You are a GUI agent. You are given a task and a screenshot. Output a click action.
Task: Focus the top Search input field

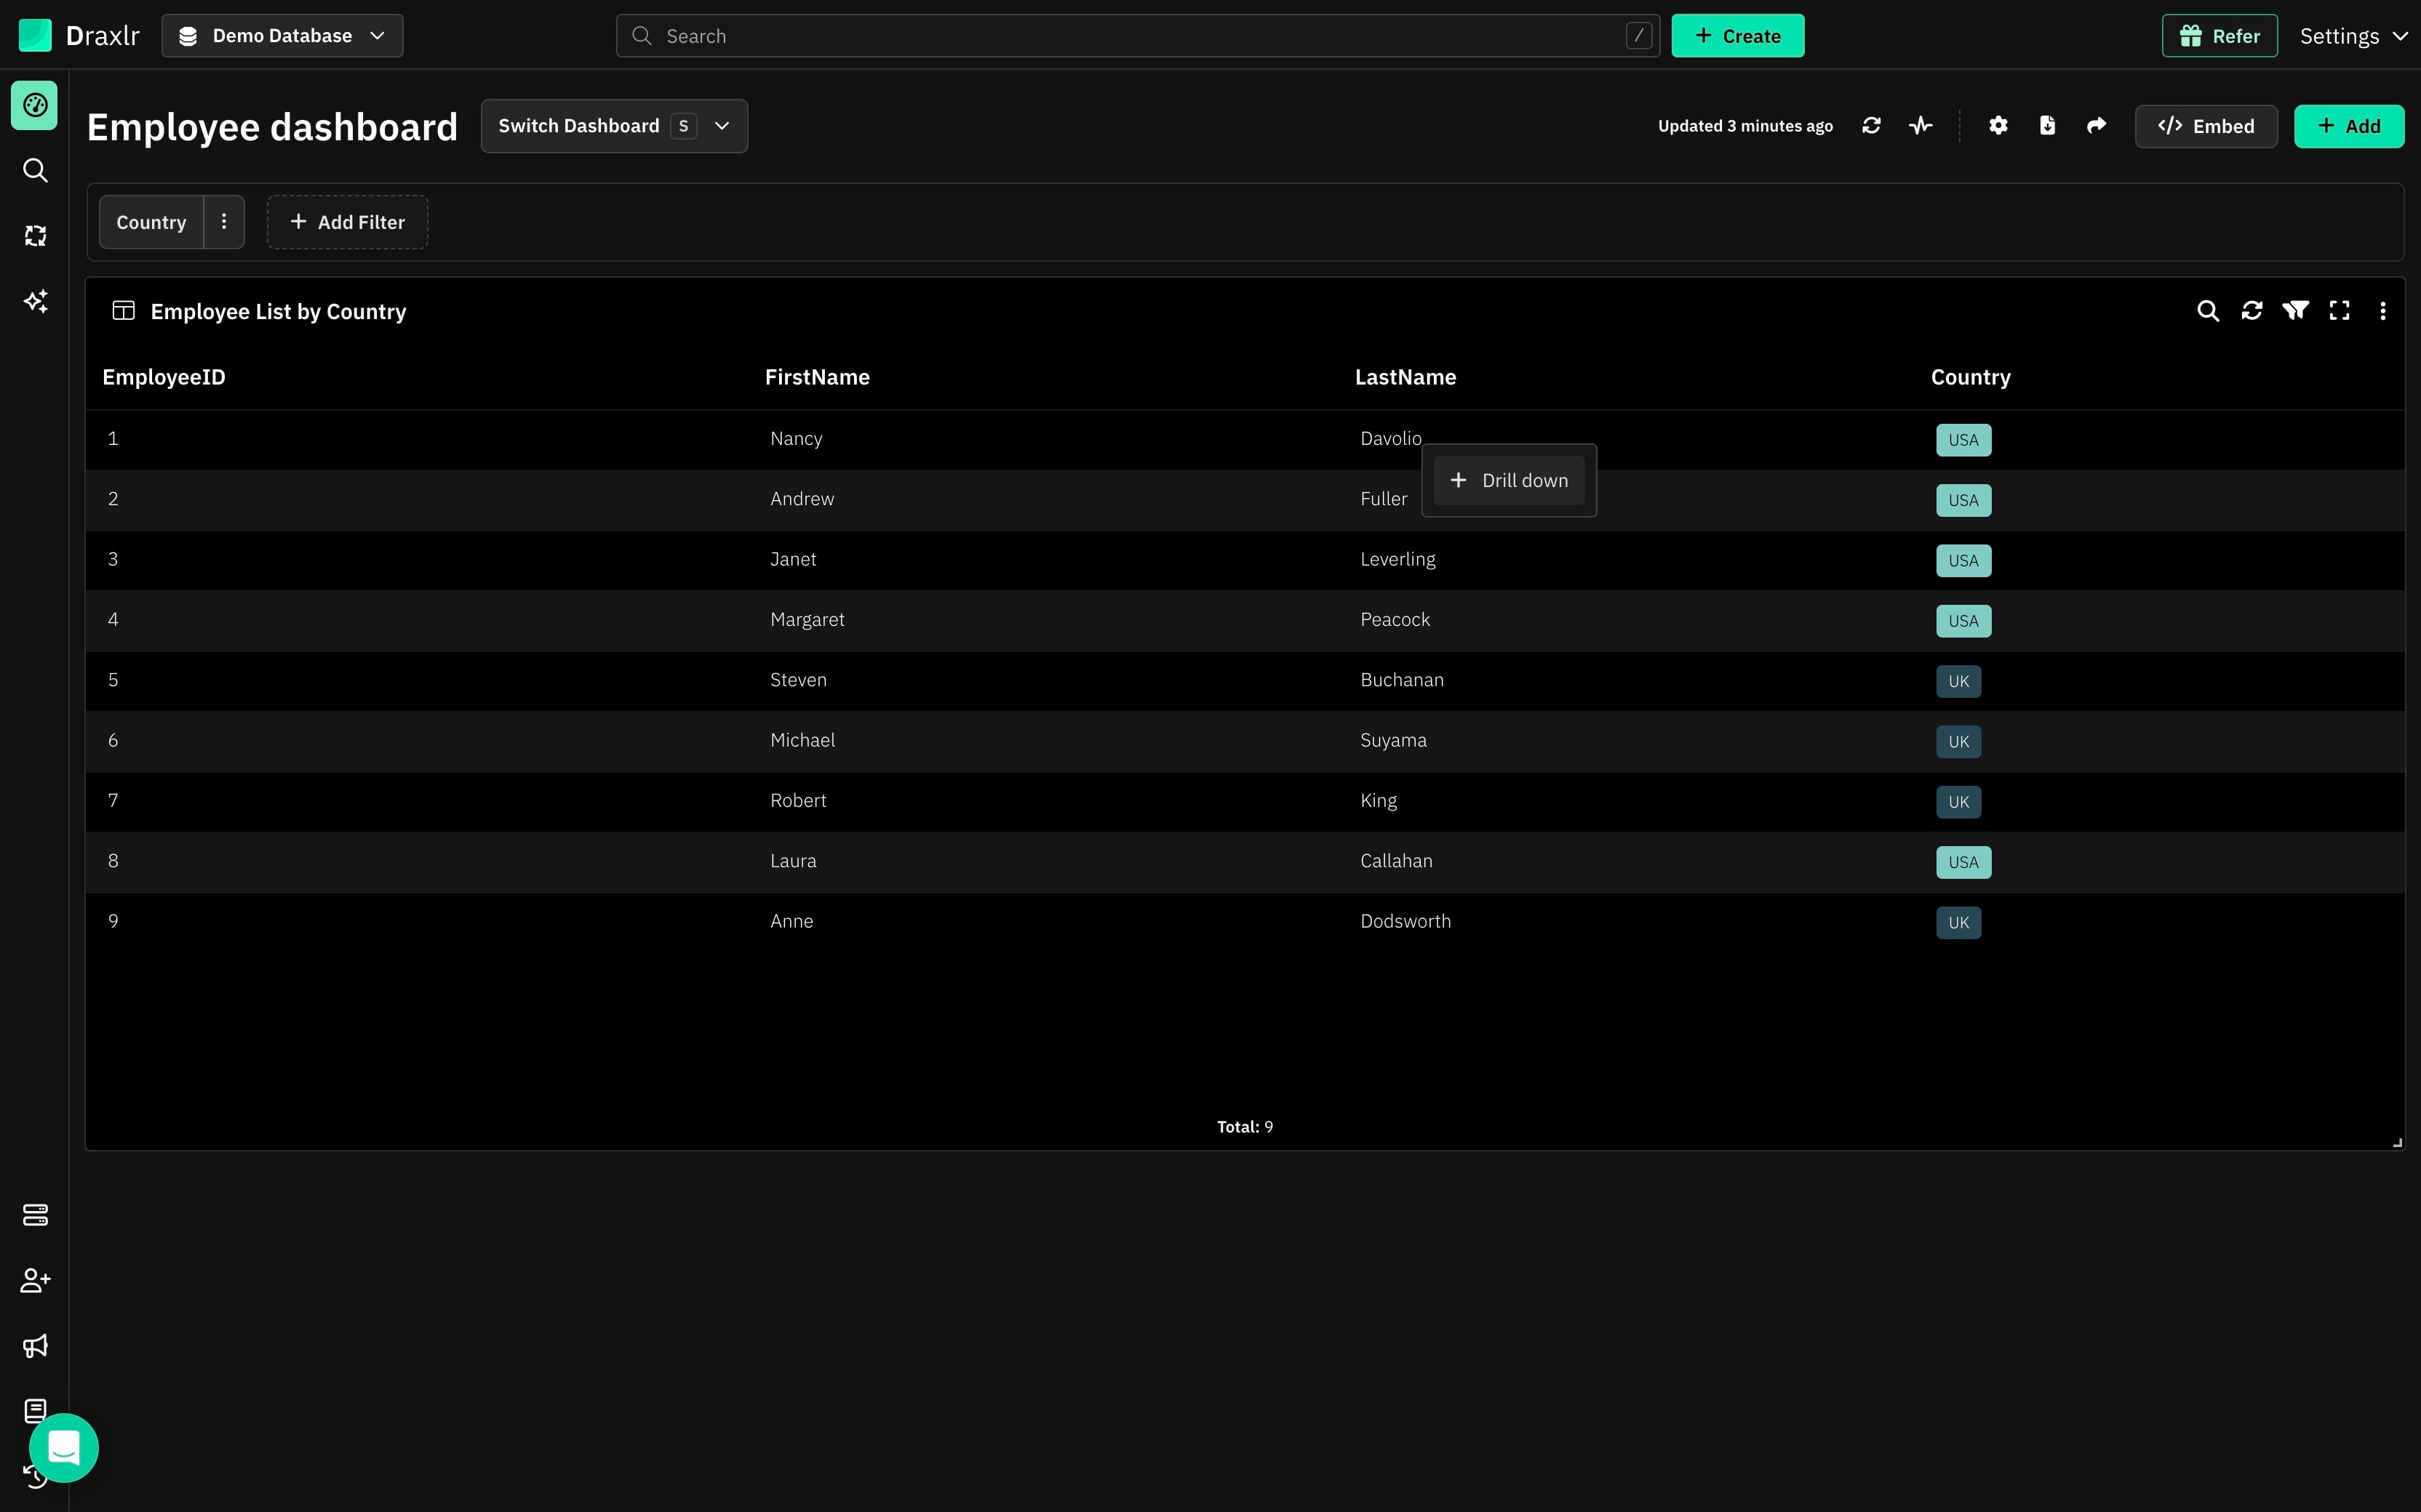(1138, 36)
